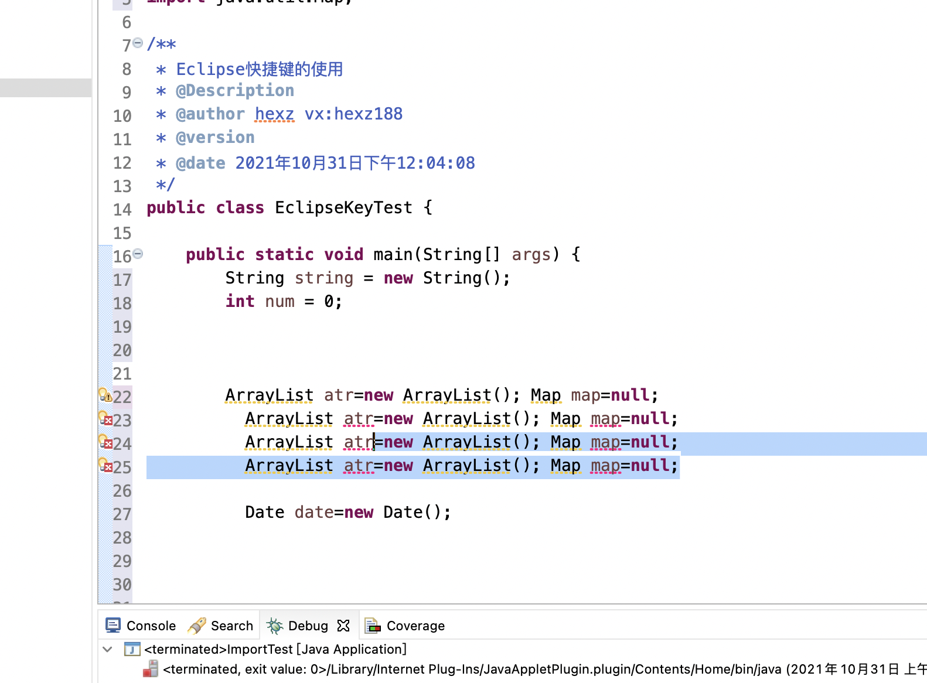Click the red terminated process icon
The image size is (927, 683).
click(x=151, y=669)
